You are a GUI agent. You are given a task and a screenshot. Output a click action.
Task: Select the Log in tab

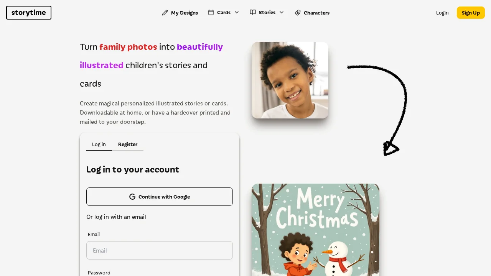tap(99, 144)
